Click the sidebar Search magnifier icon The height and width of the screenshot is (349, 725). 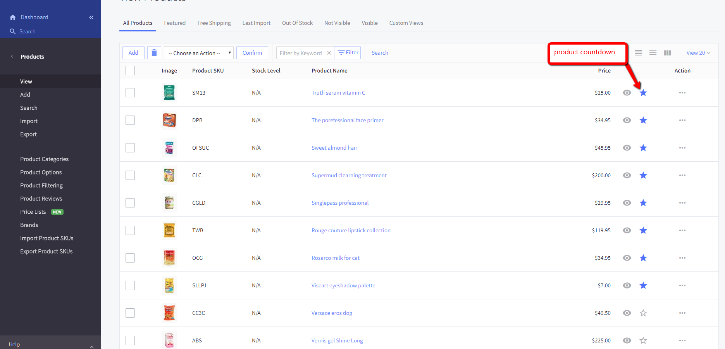click(13, 31)
